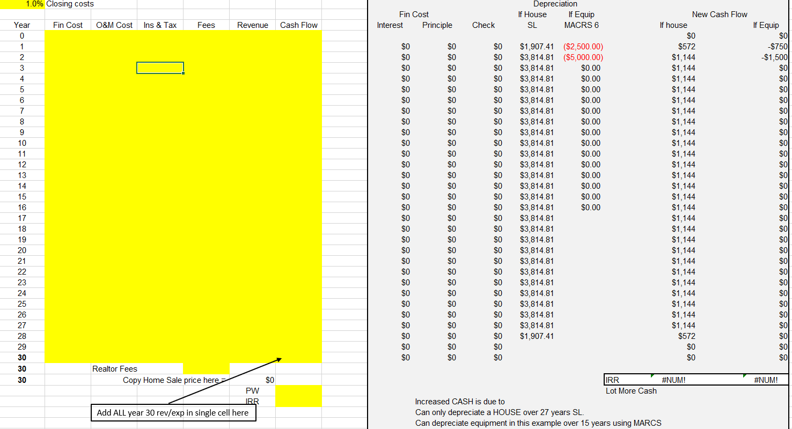Click the "Closing costs" label cell
Viewport: 792px width, 429px height.
coord(70,4)
